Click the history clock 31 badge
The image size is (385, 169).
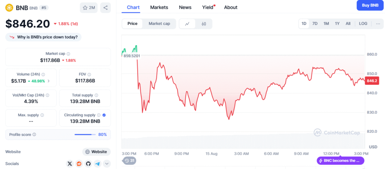click(x=129, y=161)
